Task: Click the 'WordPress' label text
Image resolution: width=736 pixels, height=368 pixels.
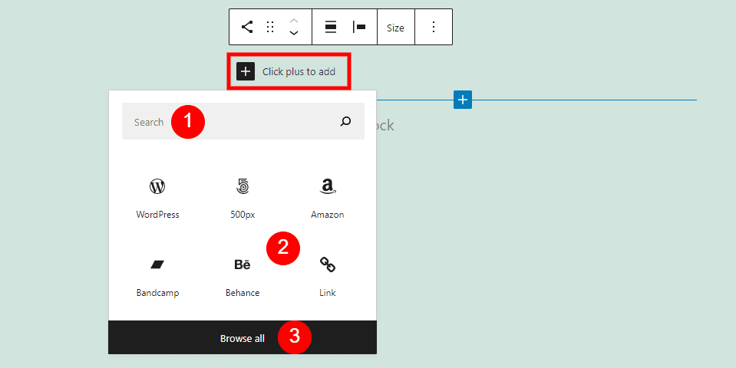Action: click(x=158, y=215)
